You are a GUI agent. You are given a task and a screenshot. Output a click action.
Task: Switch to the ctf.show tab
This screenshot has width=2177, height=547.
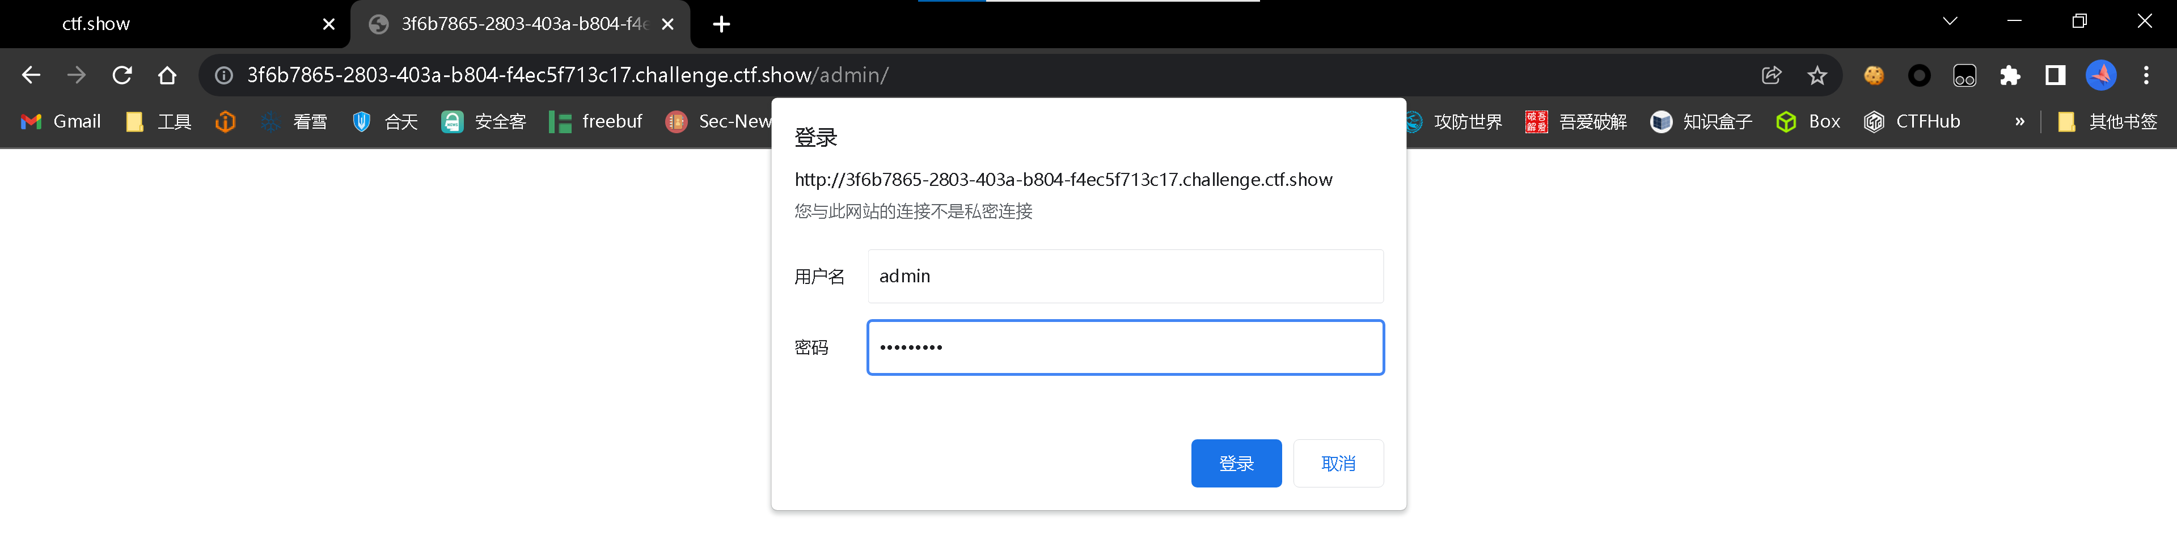pyautogui.click(x=169, y=24)
